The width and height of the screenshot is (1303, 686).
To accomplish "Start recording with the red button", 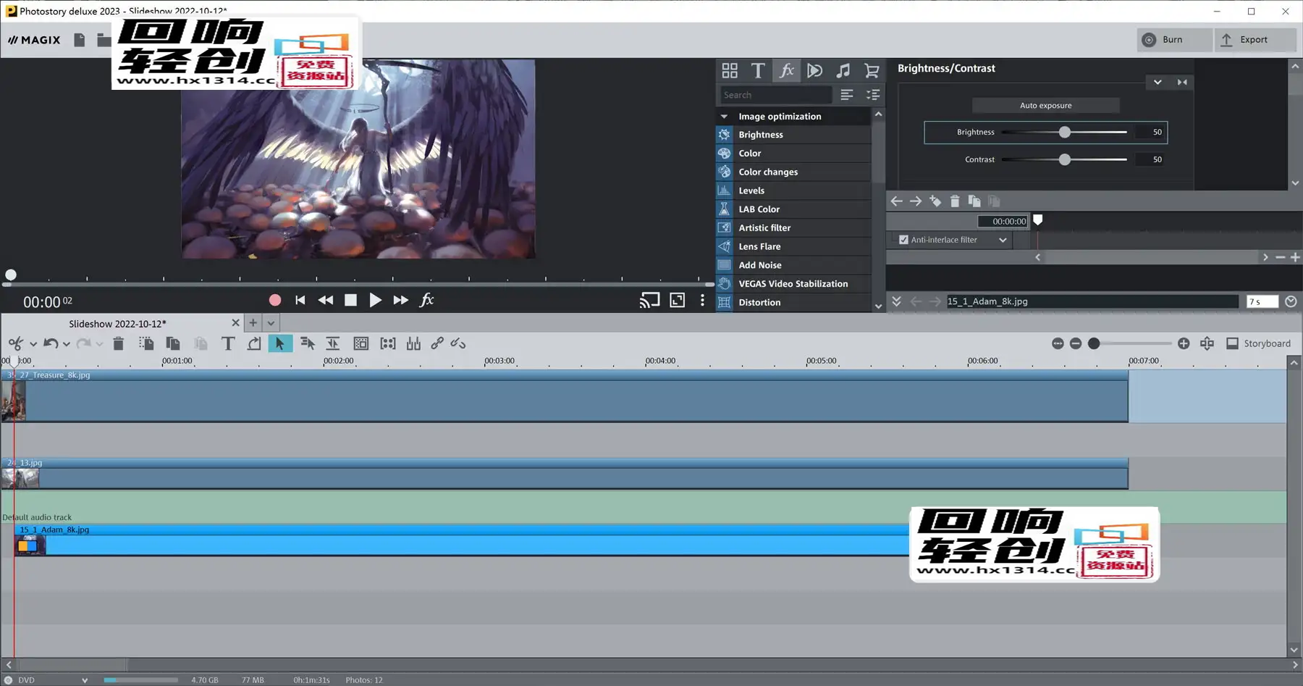I will (x=274, y=300).
